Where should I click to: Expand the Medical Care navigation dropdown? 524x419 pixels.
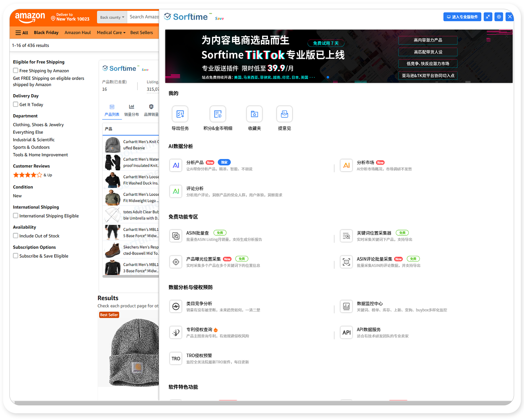coord(111,32)
